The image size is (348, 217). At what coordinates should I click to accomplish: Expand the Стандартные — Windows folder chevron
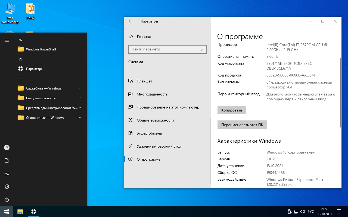pos(80,118)
